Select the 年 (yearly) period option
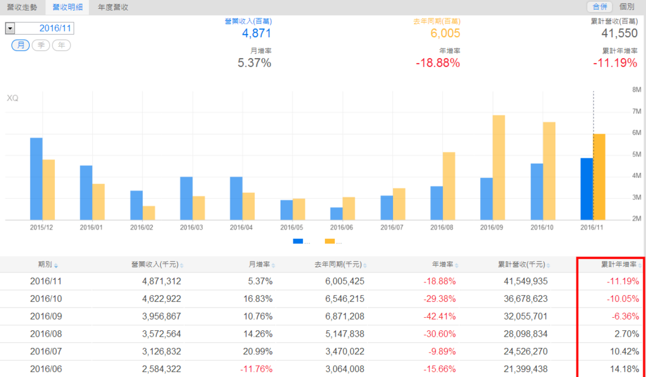The height and width of the screenshot is (377, 646). [x=61, y=45]
